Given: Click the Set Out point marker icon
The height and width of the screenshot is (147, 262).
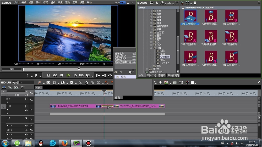Looking at the screenshot, I should point(36,75).
